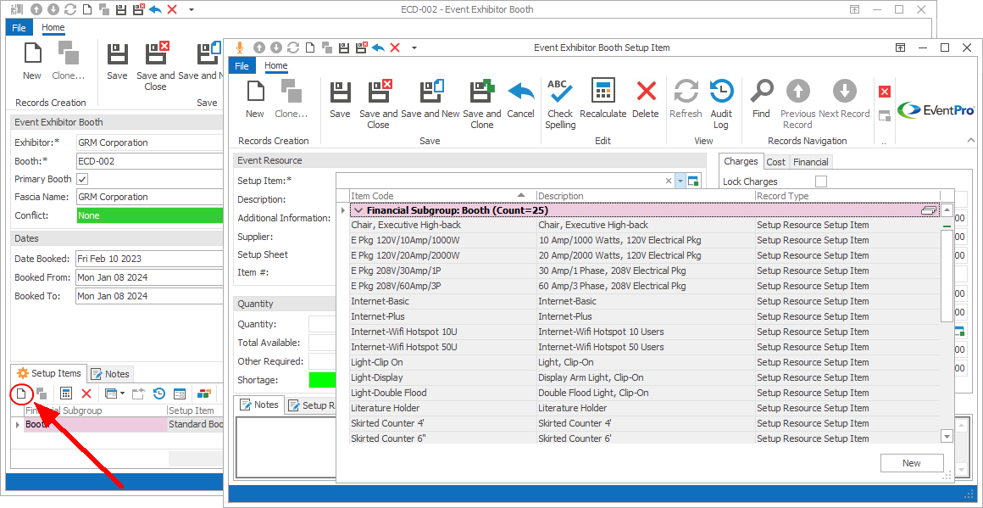Click the layout form icon in Setup Items toolbar

180,394
